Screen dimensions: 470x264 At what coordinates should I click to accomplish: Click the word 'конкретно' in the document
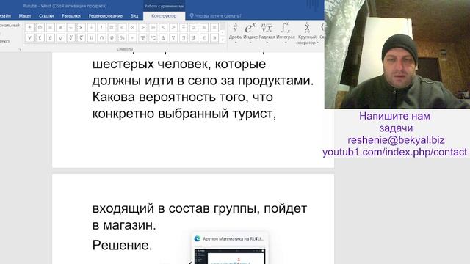[123, 114]
